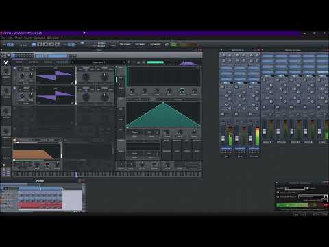Image resolution: width=329 pixels, height=247 pixels.
Task: Select the second radio option in bottom-right panel
Action: (x=278, y=196)
